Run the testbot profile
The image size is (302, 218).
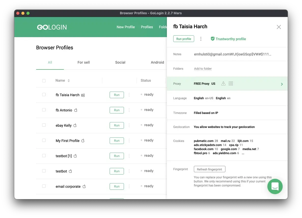[117, 171]
